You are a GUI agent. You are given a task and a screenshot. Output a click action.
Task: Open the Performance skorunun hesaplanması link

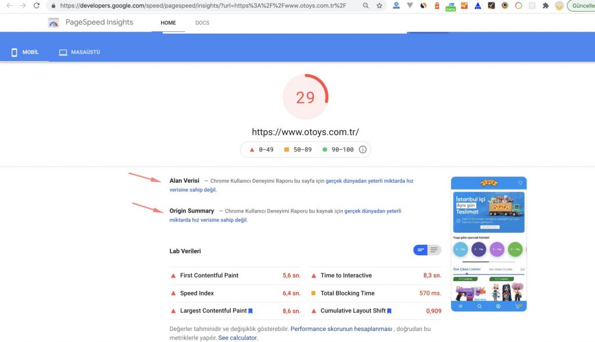[x=341, y=329]
